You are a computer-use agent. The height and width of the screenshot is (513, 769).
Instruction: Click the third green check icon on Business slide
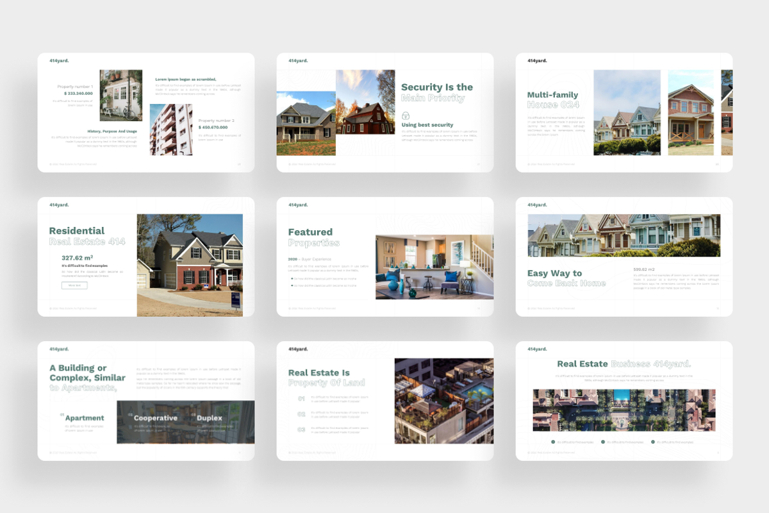(x=653, y=442)
